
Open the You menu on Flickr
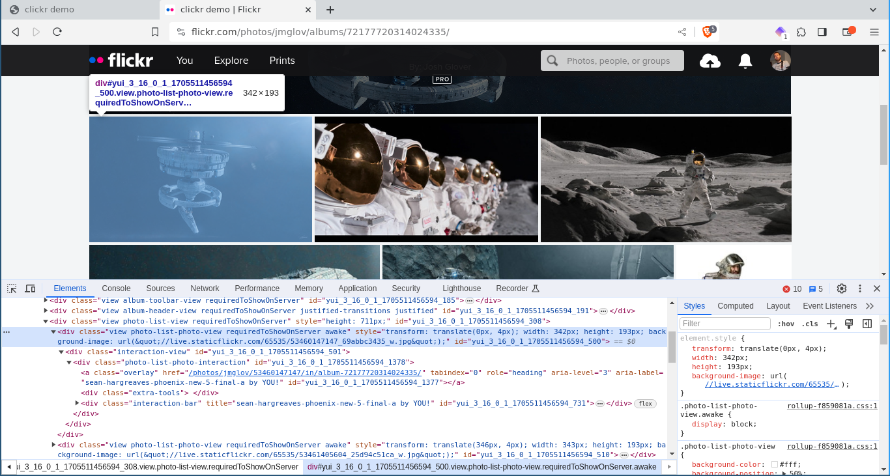pyautogui.click(x=184, y=61)
